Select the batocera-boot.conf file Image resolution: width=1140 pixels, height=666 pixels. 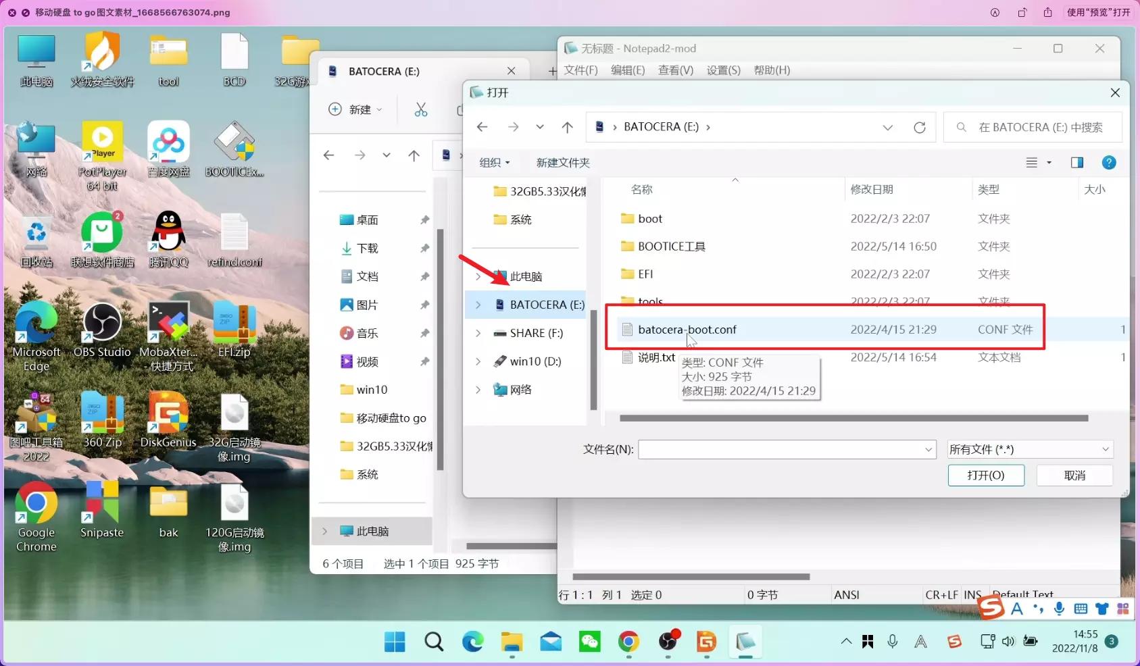[687, 330]
